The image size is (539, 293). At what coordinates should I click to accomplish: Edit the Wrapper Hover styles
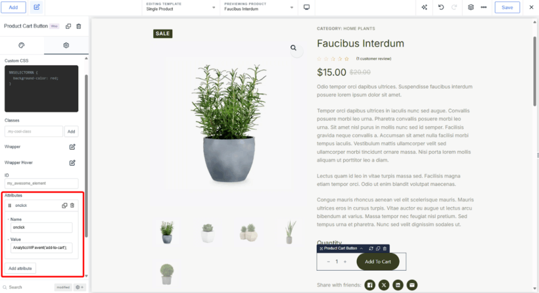(x=72, y=163)
